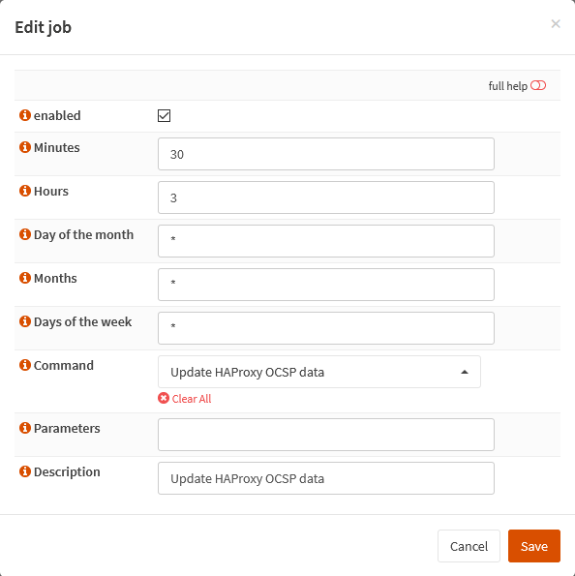Click the Description info icon
575x576 pixels.
coord(25,471)
